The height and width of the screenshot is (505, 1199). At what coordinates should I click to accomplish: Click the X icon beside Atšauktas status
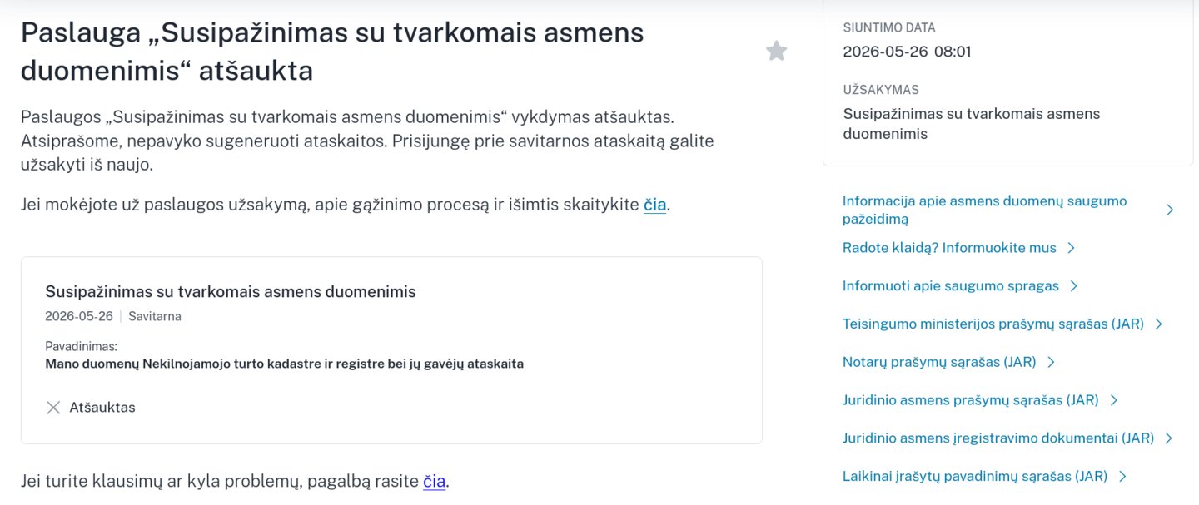(53, 408)
